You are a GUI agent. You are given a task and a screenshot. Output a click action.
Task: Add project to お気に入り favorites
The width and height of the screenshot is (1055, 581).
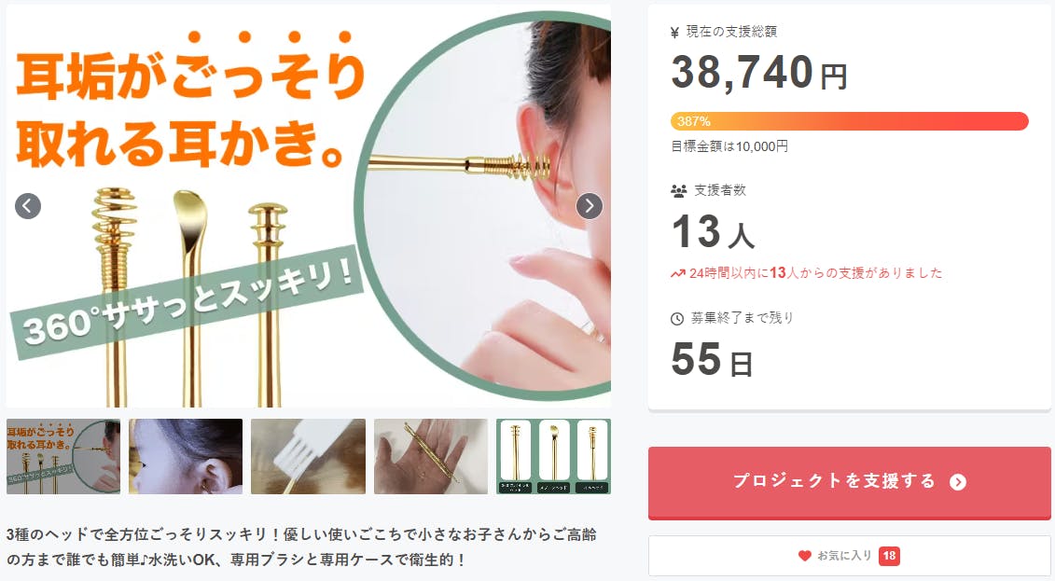[849, 556]
